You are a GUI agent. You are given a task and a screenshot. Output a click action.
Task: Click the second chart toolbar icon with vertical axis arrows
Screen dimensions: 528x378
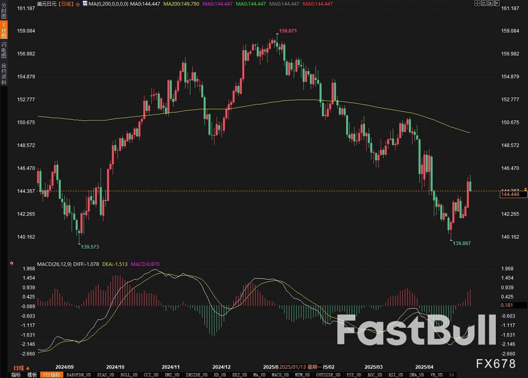click(x=483, y=3)
